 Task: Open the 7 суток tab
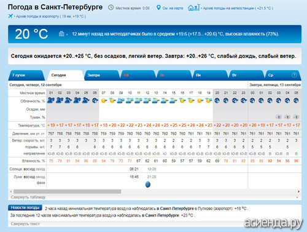coord(26,75)
